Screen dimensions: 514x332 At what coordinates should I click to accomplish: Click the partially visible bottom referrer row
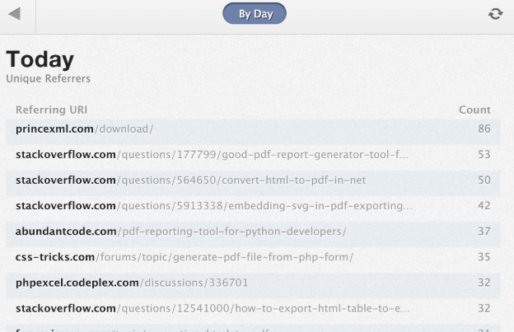(247, 329)
